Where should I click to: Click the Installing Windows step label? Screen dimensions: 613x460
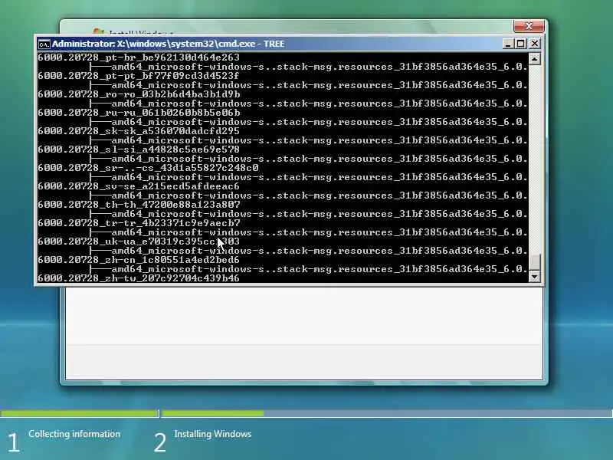(213, 434)
